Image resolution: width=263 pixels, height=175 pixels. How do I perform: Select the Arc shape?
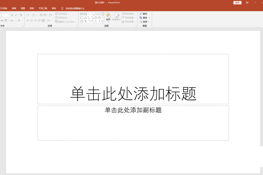pyautogui.click(x=89, y=21)
